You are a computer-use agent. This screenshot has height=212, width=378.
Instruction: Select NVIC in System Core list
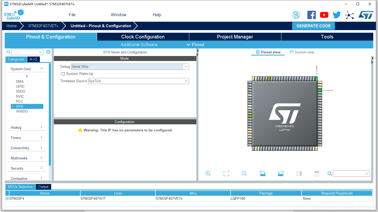[20, 96]
